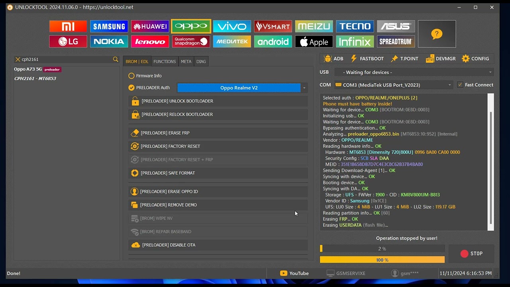The height and width of the screenshot is (287, 510).
Task: Open CONFIG settings
Action: tap(475, 59)
